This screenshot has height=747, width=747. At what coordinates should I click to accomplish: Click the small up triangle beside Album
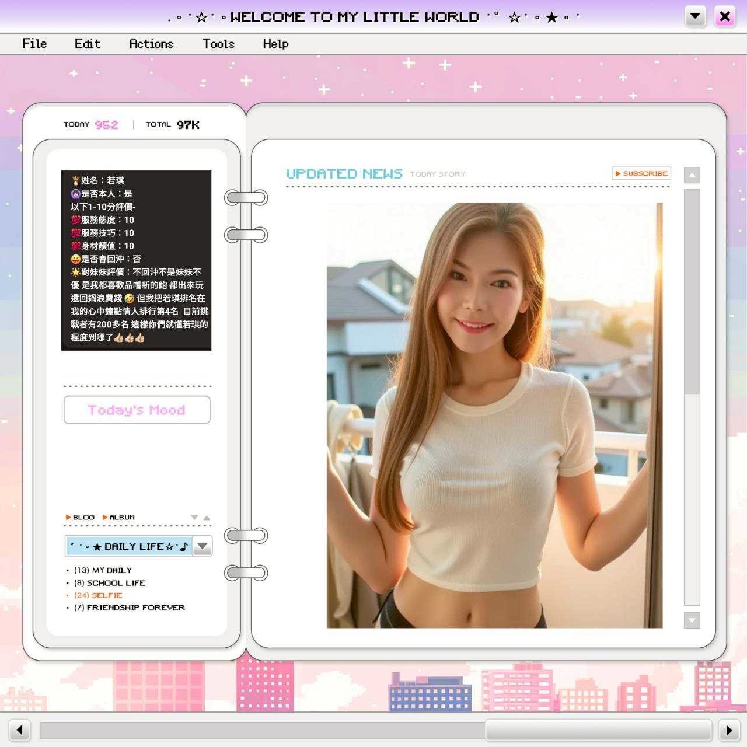[x=207, y=518]
